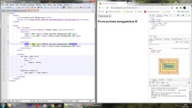Toggle the :hov element state button
Viewport: 192px width, 108px height.
(177, 42)
